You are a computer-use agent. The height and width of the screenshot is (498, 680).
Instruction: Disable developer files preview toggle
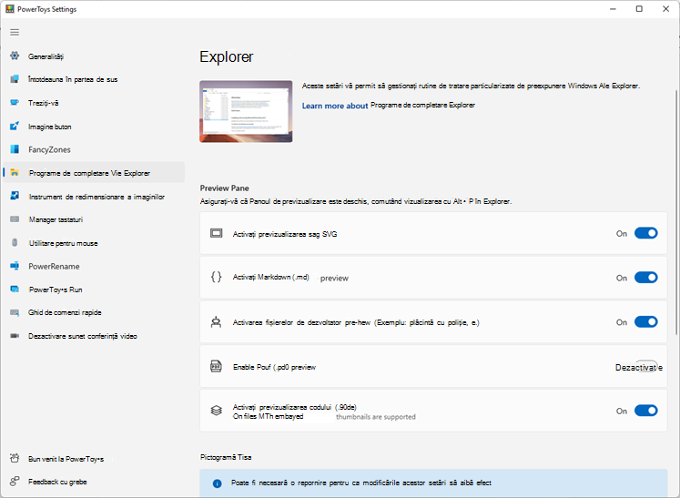coord(645,322)
